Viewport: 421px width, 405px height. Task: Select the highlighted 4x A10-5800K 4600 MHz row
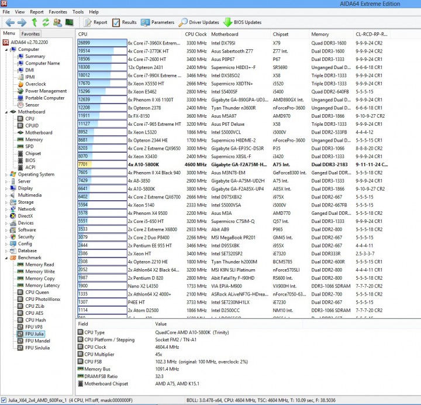click(x=233, y=164)
